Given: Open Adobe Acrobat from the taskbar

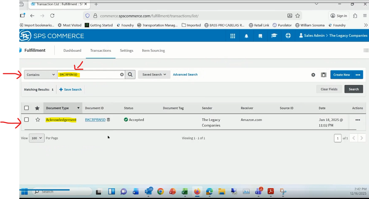Looking at the screenshot, I should pyautogui.click(x=270, y=192).
